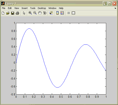The width and height of the screenshot is (118, 105).
Task: Open a file with the folder icon
Action: click(8, 13)
